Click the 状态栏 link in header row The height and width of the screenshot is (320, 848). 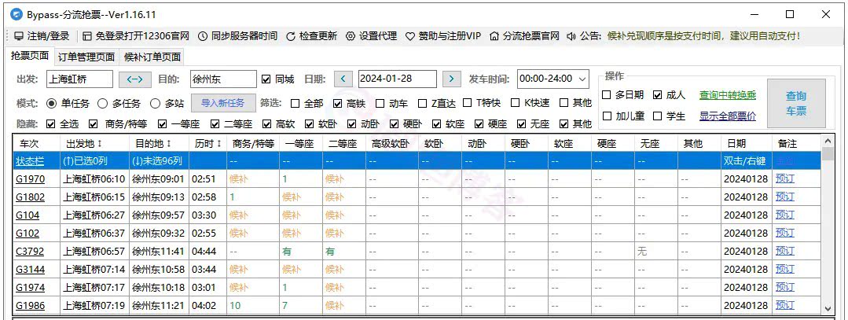point(31,161)
